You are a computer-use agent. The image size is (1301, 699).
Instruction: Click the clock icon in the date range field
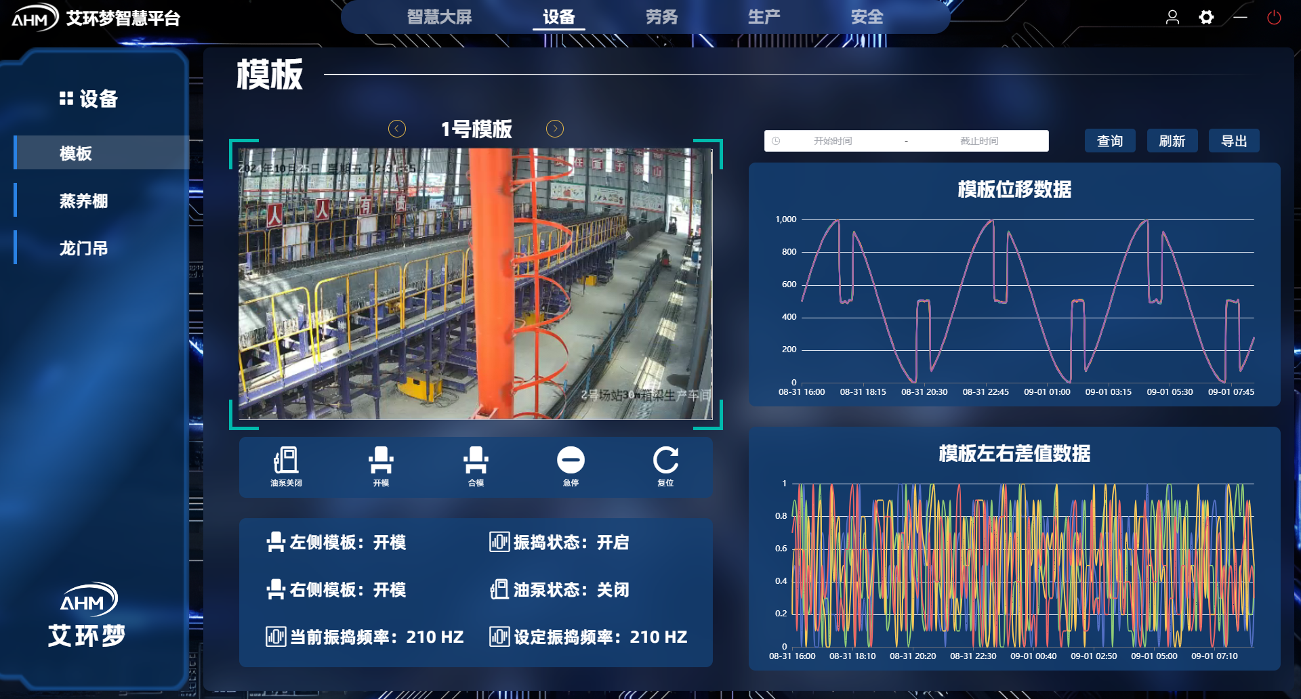point(776,141)
